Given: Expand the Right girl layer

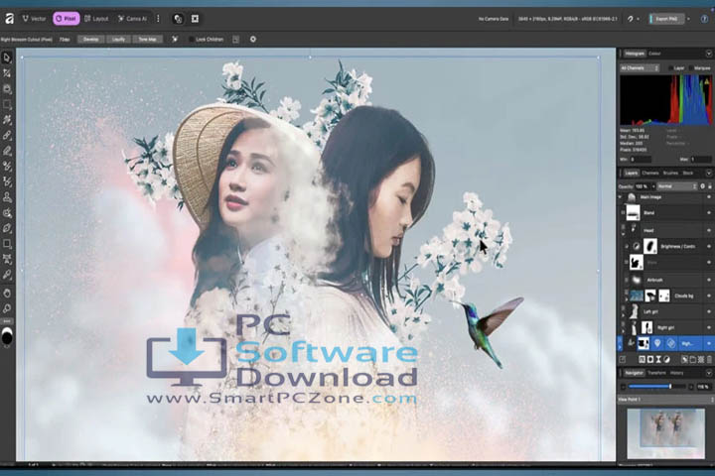Looking at the screenshot, I should 624,330.
